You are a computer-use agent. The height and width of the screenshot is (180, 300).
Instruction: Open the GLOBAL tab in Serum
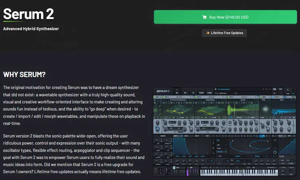click(210, 91)
